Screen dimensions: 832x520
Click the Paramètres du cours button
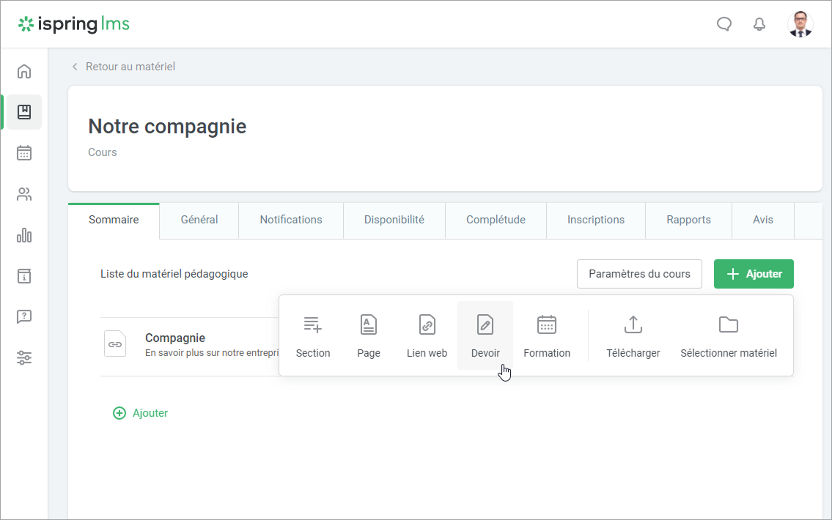point(639,274)
